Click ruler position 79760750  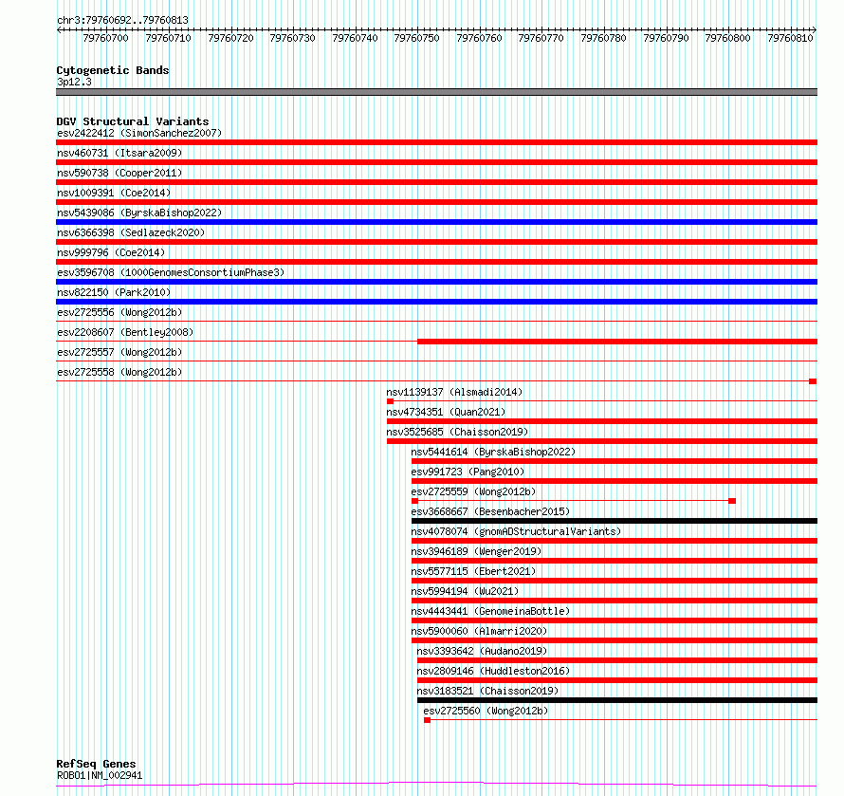point(416,38)
